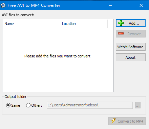Sort the file list by Name column
This screenshot has width=149, height=129.
pyautogui.click(x=31, y=24)
